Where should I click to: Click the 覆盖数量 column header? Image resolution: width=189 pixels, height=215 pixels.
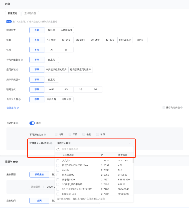coord(123,155)
